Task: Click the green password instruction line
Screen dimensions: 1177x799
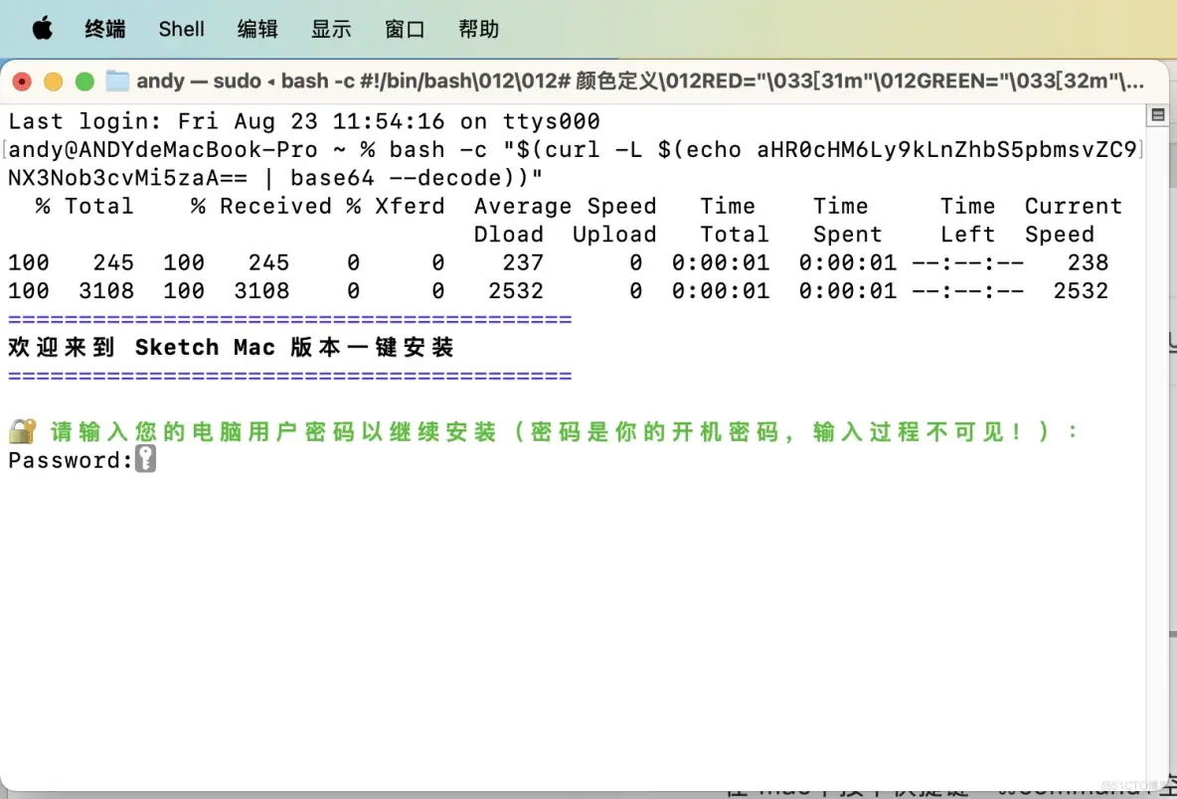Action: click(564, 431)
